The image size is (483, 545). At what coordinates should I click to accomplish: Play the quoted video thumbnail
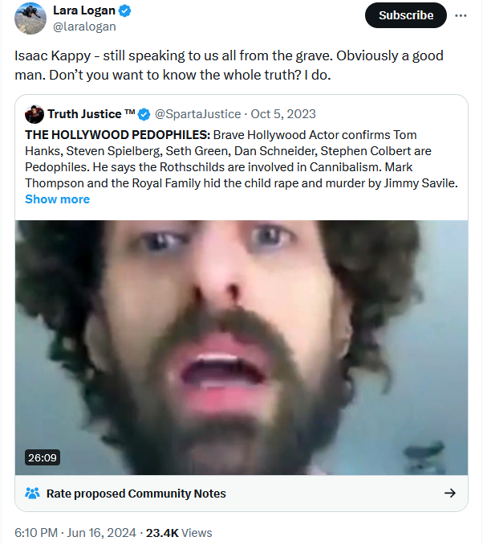pyautogui.click(x=241, y=347)
